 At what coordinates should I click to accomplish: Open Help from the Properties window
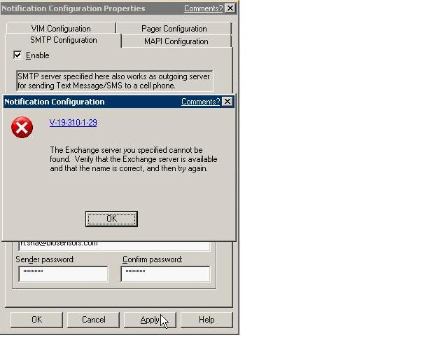click(206, 320)
